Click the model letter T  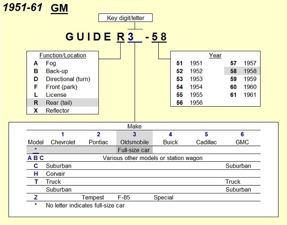pyautogui.click(x=36, y=182)
